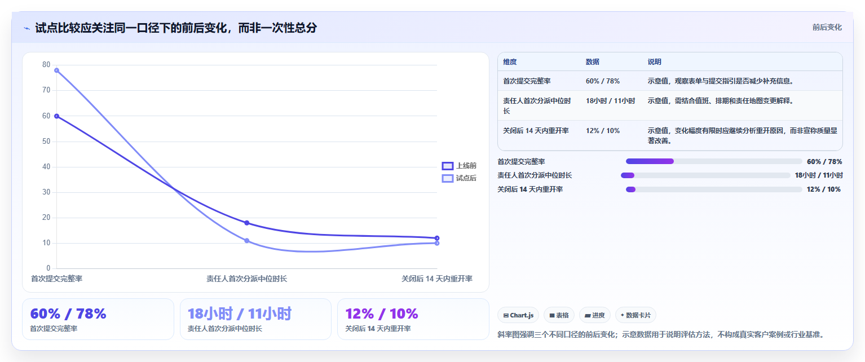
Task: Click the 关闭后 14 天内重开率 progress bar
Action: (x=714, y=189)
